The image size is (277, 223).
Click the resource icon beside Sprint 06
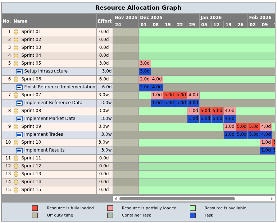point(16,79)
